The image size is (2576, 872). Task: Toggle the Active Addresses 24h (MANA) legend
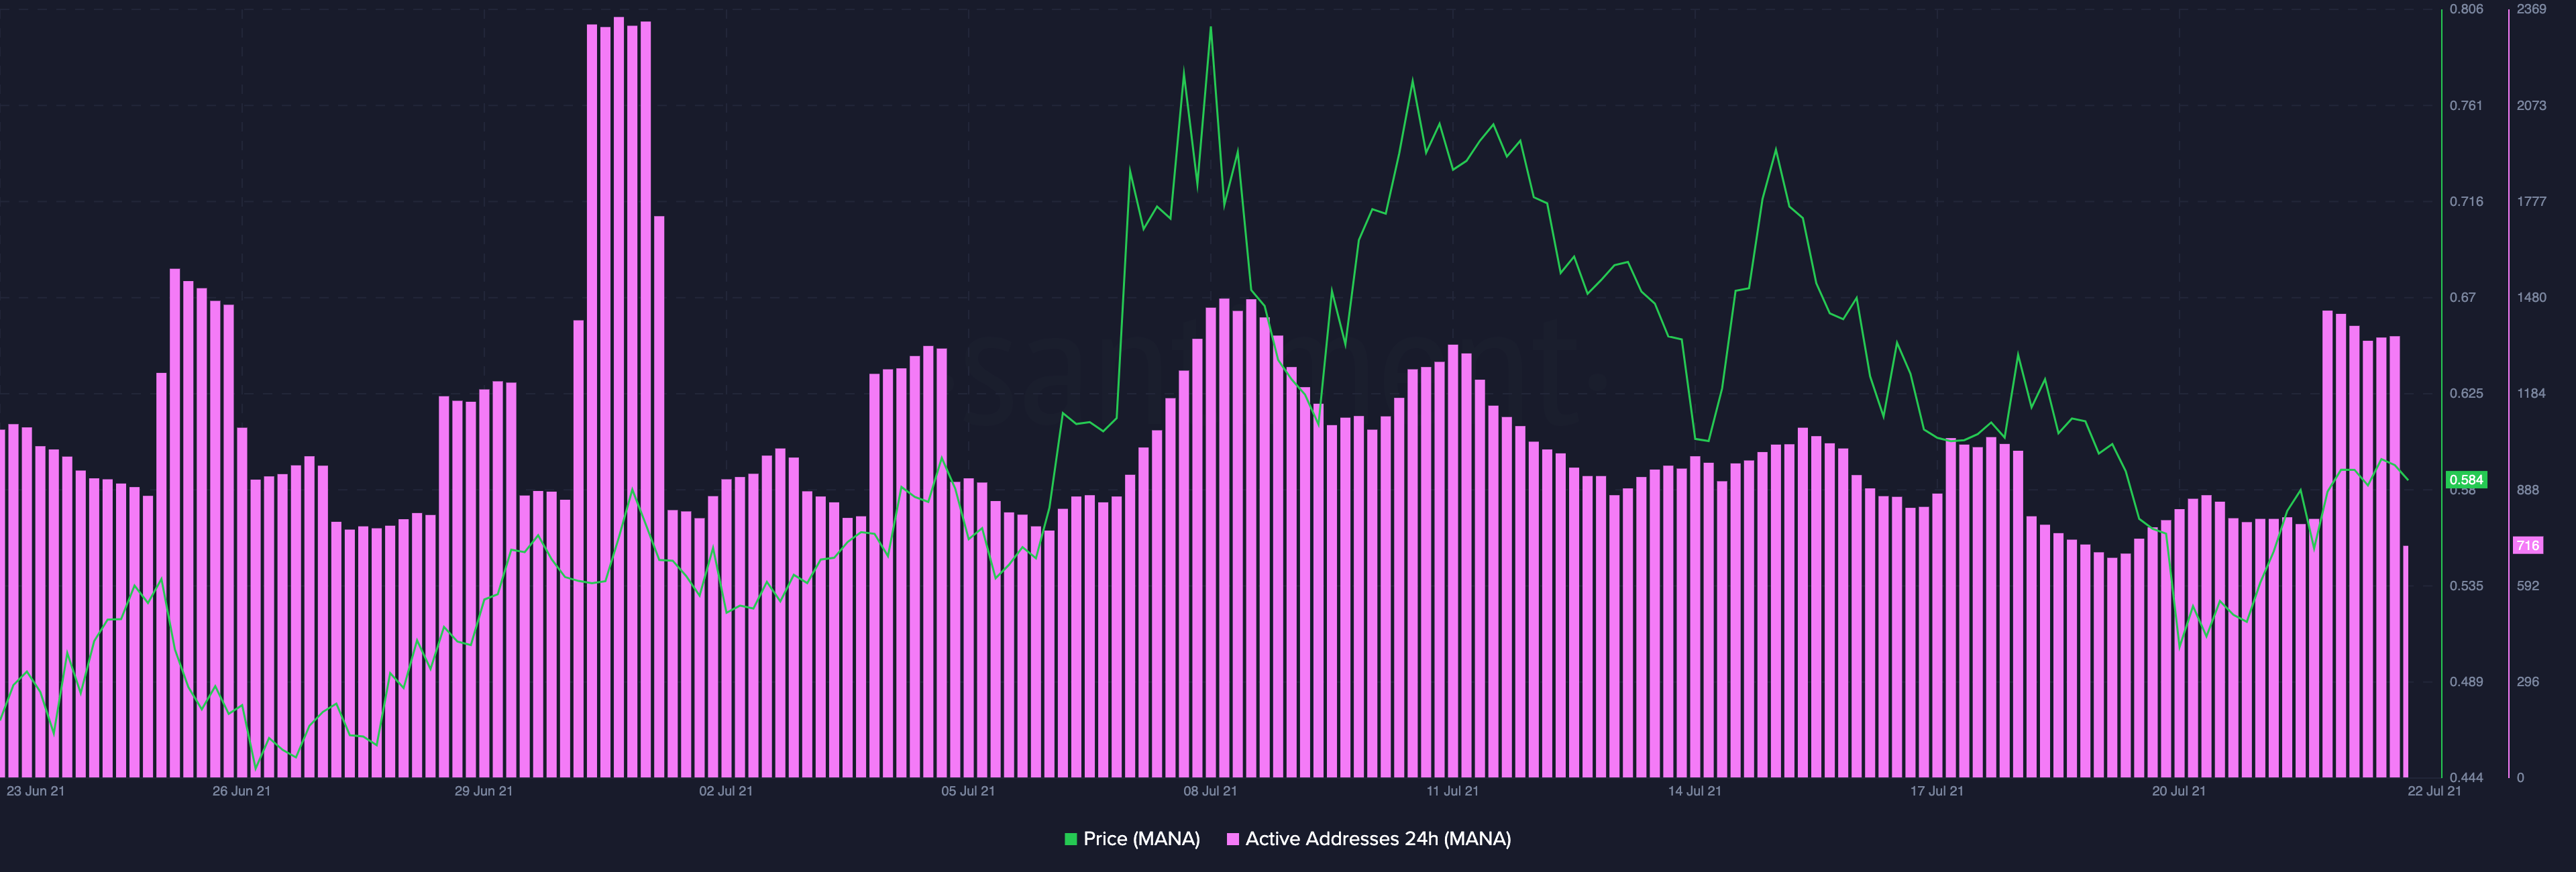1368,839
